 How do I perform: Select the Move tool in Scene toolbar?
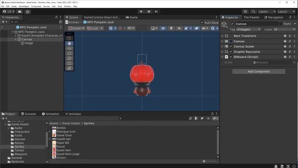(x=69, y=49)
